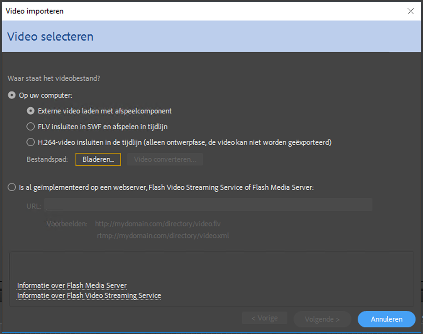This screenshot has height=334, width=423.
Task: Close the Video importeren dialog
Action: click(x=410, y=11)
